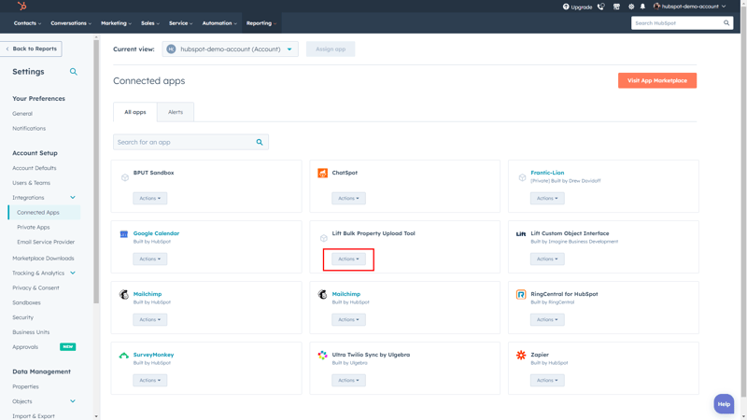Click the Lift Bulk Property Upload Tool icon
Image resolution: width=747 pixels, height=420 pixels.
pos(323,238)
